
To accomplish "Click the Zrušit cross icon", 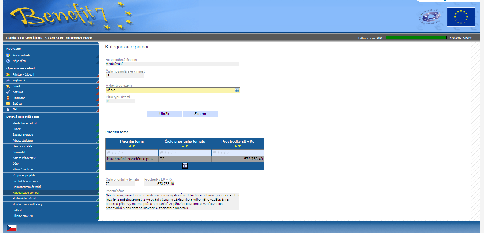I will click(x=8, y=86).
